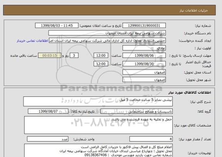The height and width of the screenshot is (157, 222).
Task: Open the buyer contact info link
Action: point(32,41)
